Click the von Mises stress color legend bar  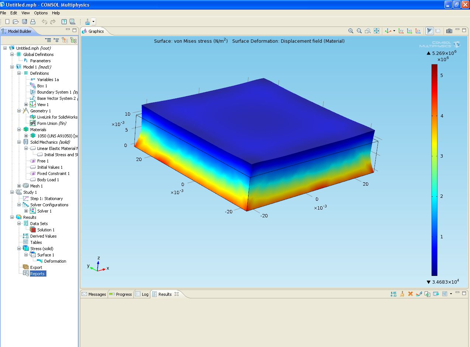click(434, 170)
